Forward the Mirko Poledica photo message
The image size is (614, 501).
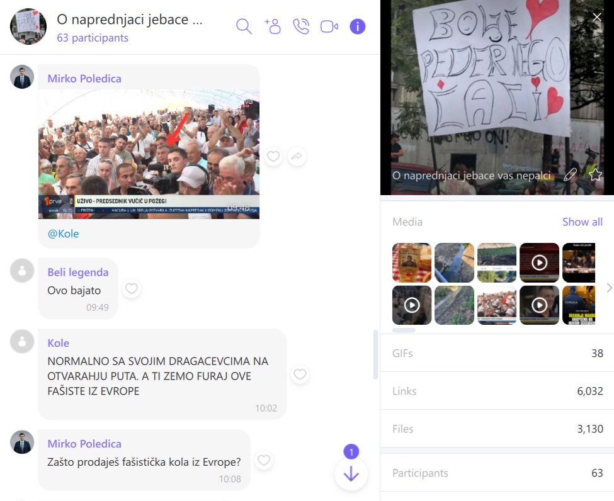[297, 157]
